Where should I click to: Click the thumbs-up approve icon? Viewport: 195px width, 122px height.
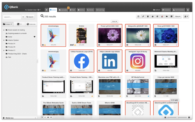(152, 16)
